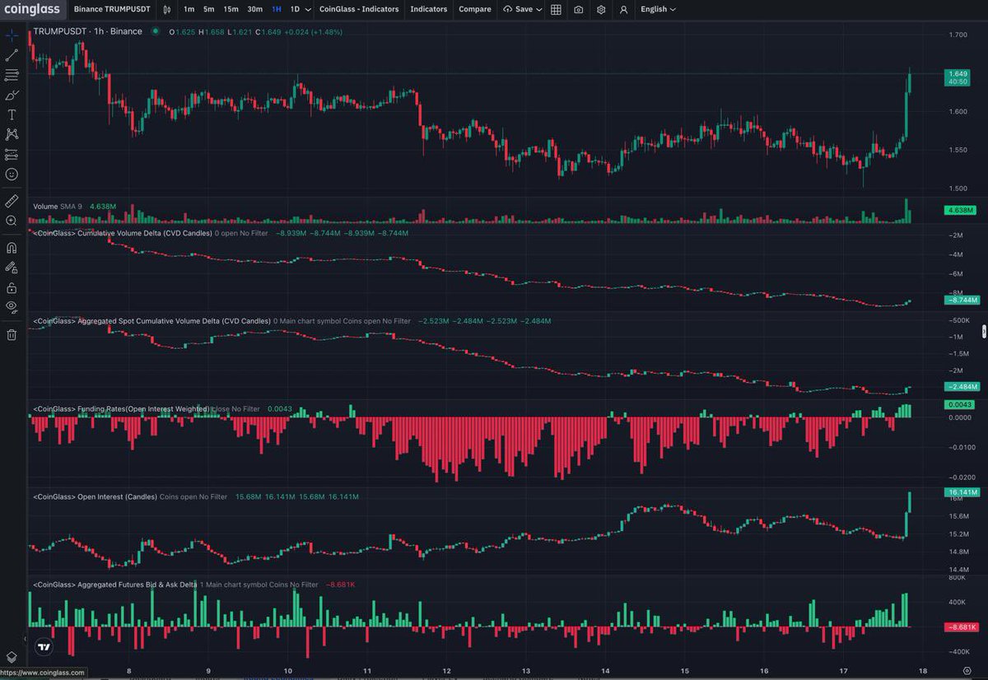
Task: Toggle magnet mode in the left toolbar
Action: click(x=12, y=247)
